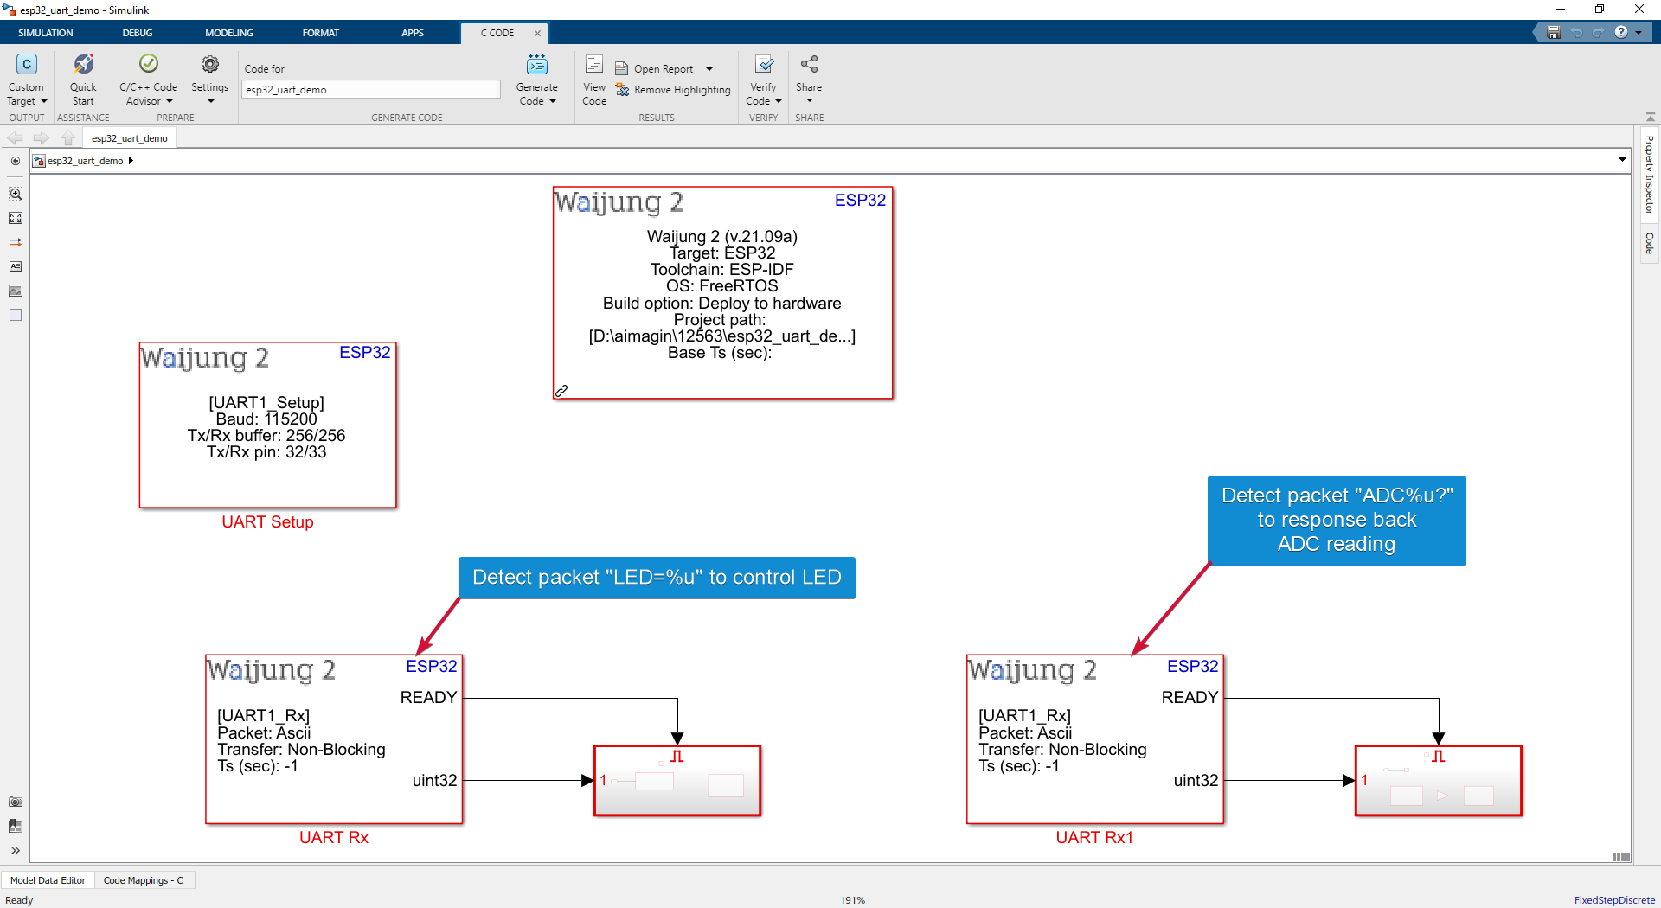This screenshot has width=1661, height=908.
Task: Close the C CODE tab
Action: [537, 33]
